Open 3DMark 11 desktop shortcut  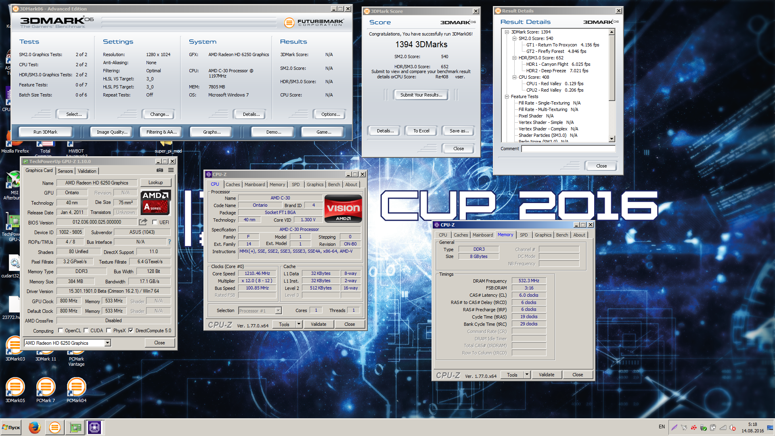46,355
